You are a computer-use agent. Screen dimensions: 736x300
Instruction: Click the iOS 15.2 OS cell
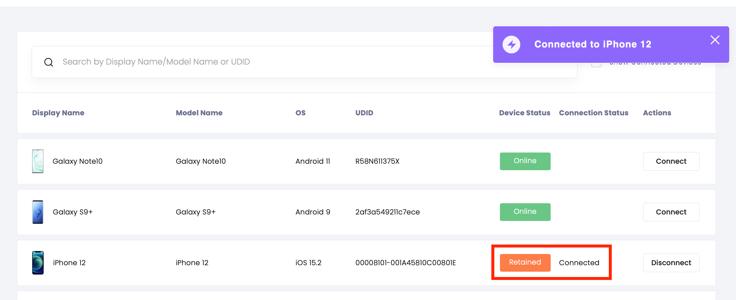click(308, 263)
